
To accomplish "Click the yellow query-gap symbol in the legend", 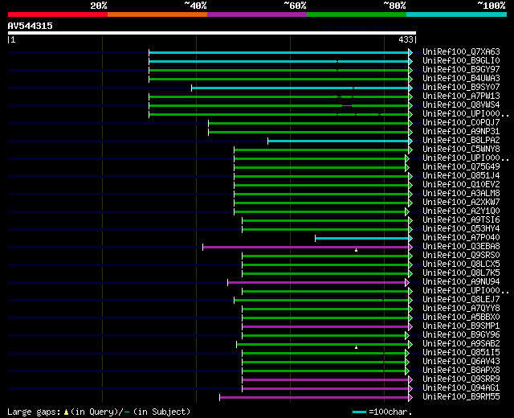I will [66, 412].
